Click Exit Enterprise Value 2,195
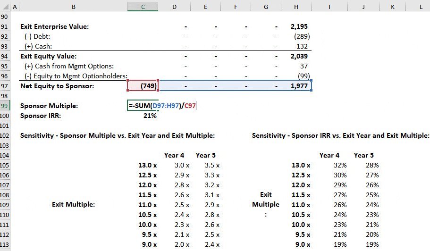This screenshot has width=430, height=251. pyautogui.click(x=299, y=26)
